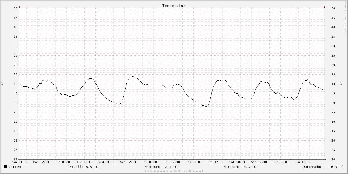This screenshot has width=348, height=174.
Task: Click the -5 label on right temperature axis
Action: pyautogui.click(x=333, y=112)
